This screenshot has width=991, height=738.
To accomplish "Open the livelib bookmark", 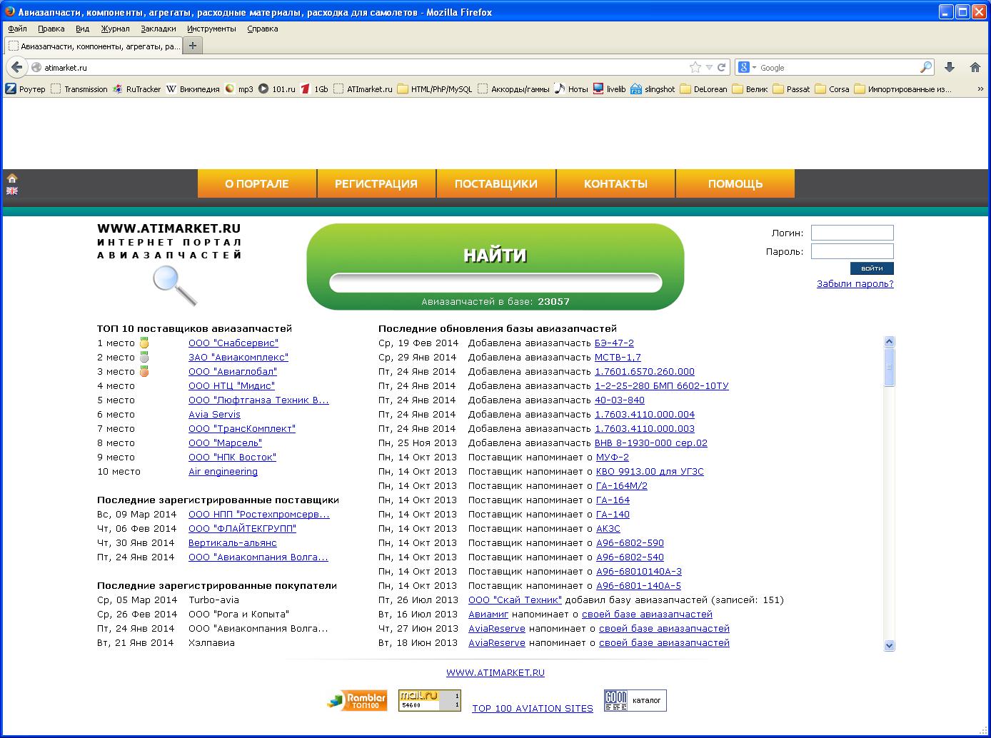I will point(609,89).
